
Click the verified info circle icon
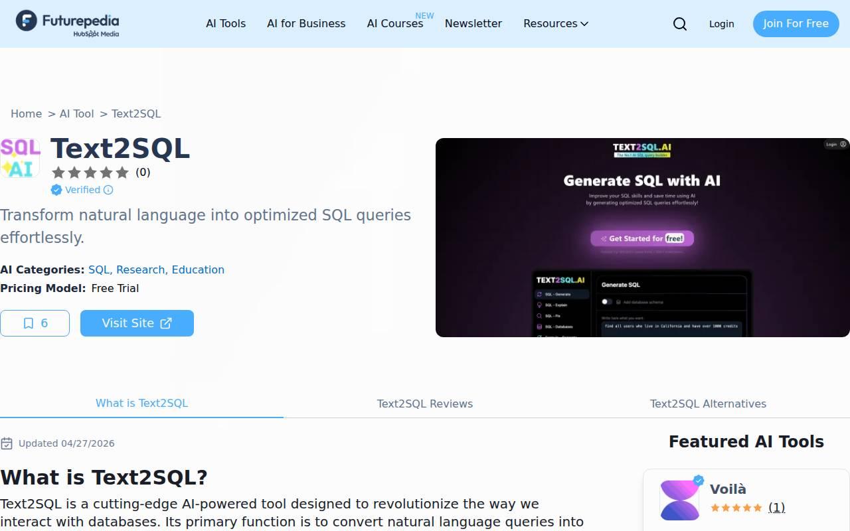coord(108,190)
